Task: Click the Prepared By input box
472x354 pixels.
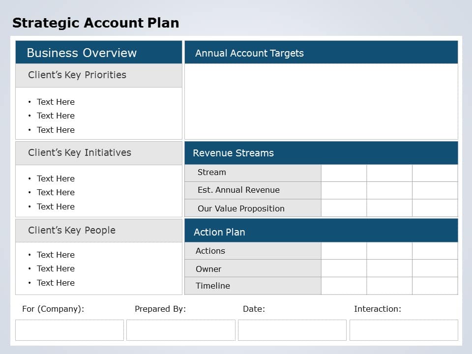Action: (181, 330)
